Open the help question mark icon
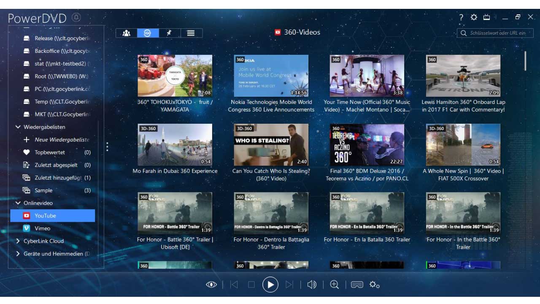 (461, 17)
